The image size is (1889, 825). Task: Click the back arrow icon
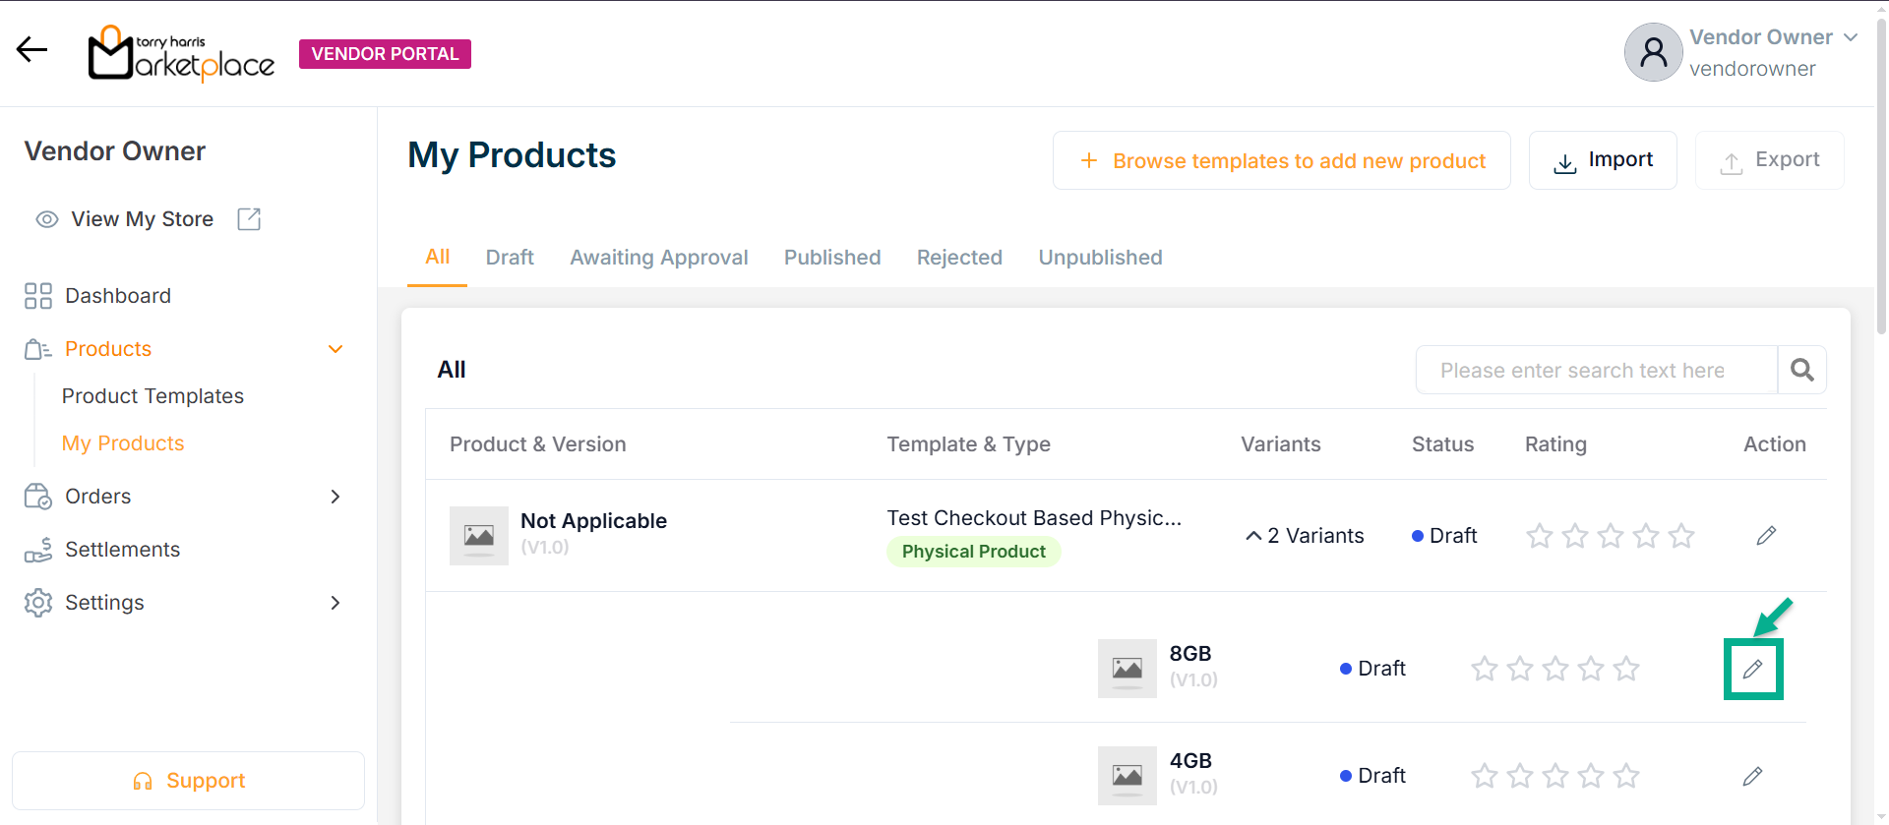[31, 49]
